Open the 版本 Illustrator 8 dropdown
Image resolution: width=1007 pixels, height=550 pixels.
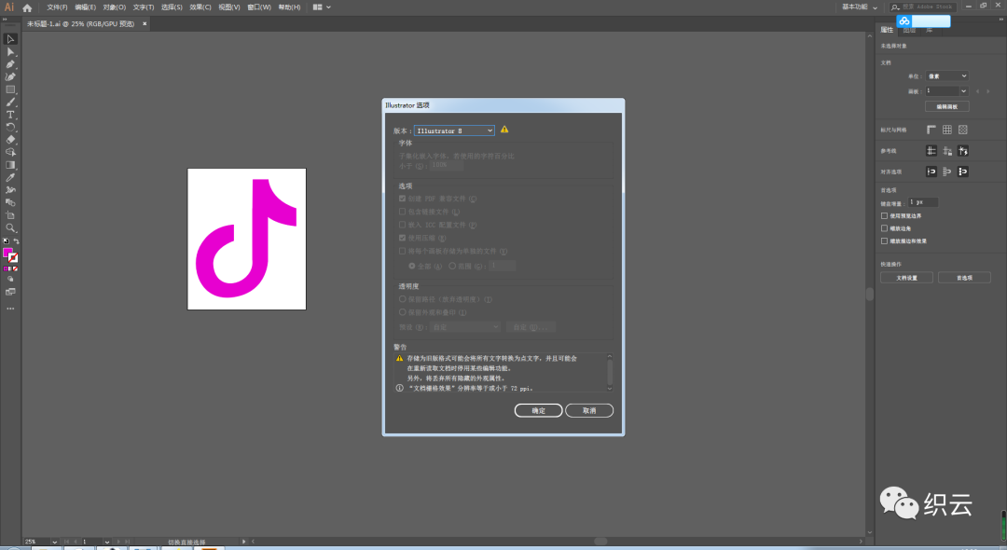(454, 131)
